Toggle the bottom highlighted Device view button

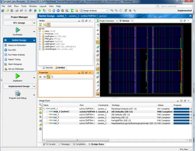pos(98,94)
